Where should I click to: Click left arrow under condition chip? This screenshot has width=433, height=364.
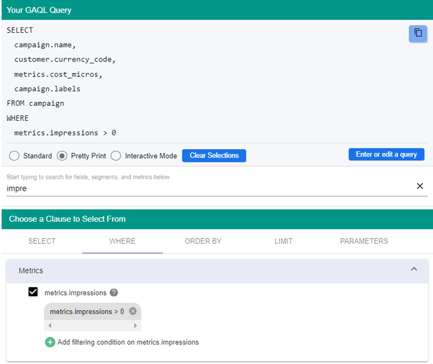coord(50,325)
